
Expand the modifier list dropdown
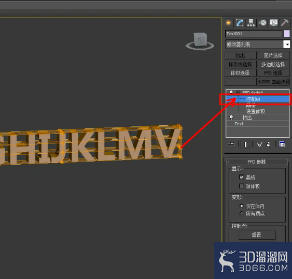click(x=287, y=45)
